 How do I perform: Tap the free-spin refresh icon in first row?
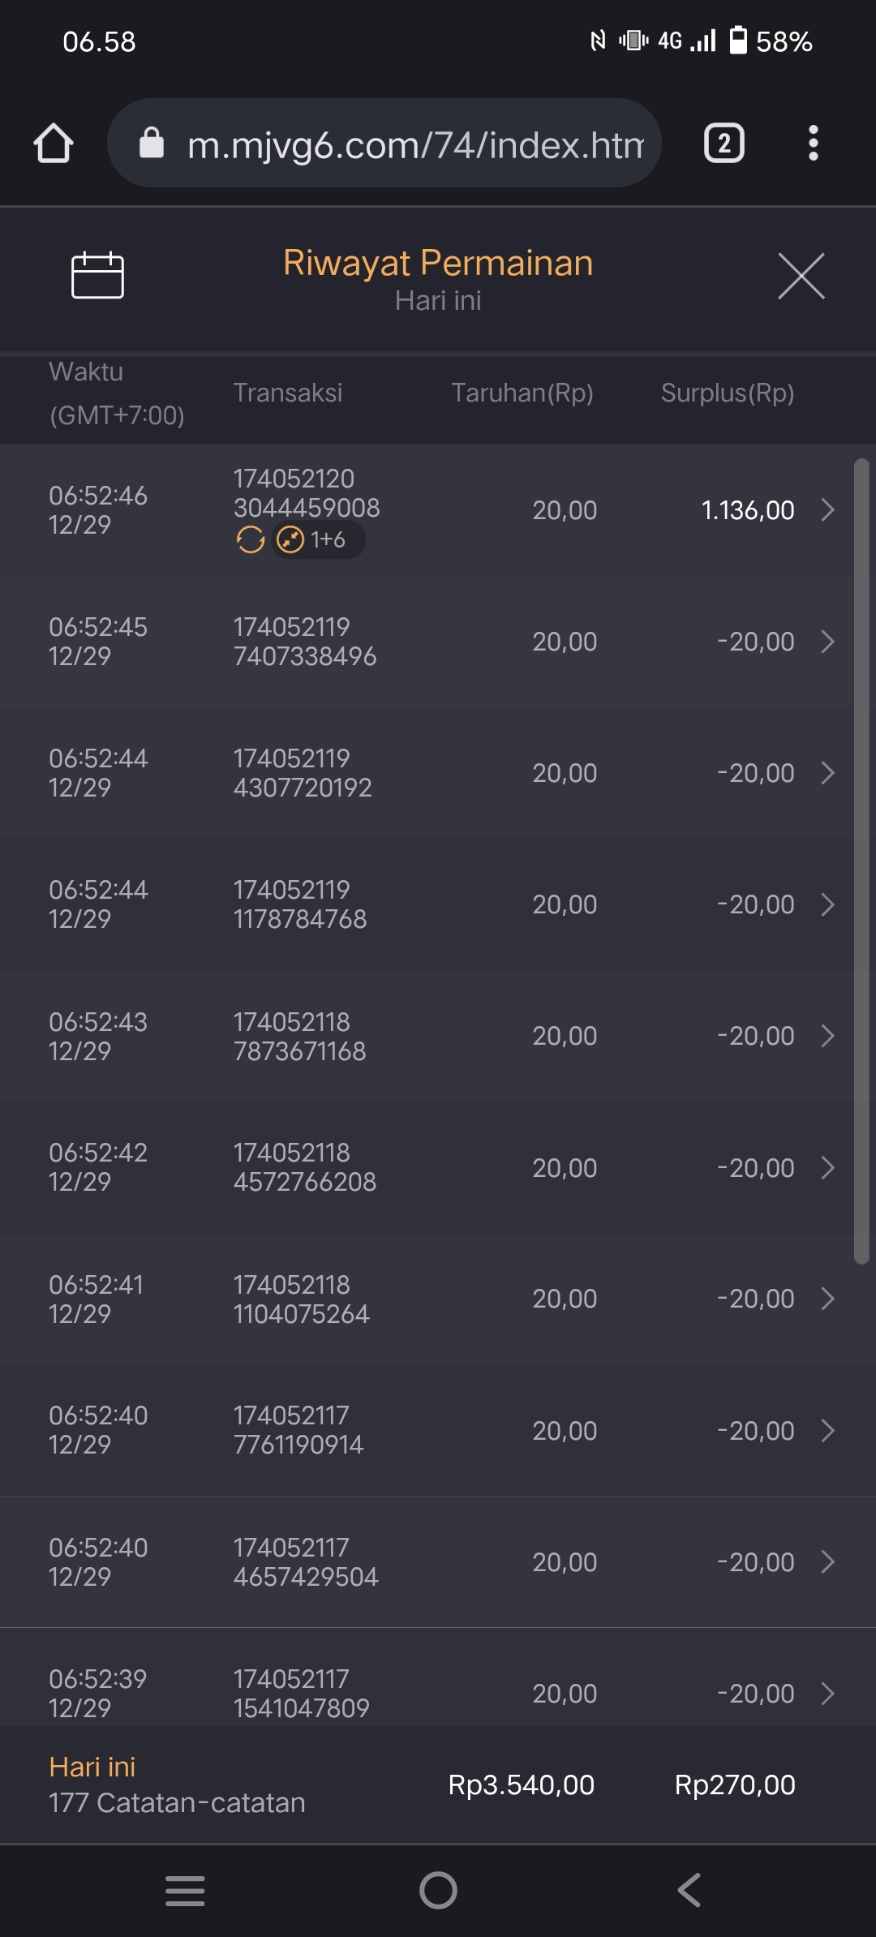(x=250, y=539)
